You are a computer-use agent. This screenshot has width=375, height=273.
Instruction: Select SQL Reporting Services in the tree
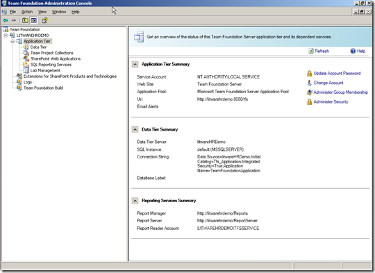click(51, 65)
